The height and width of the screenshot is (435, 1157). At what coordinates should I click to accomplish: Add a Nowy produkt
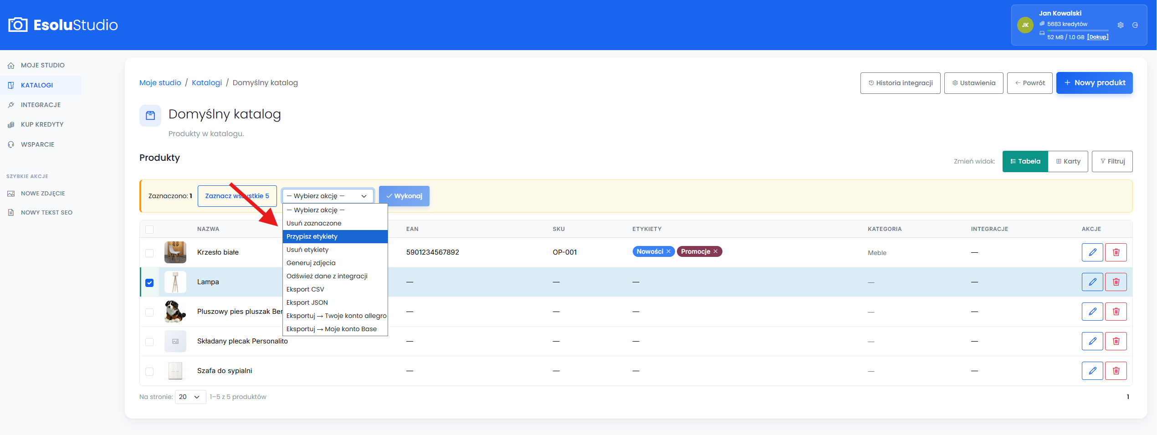tap(1094, 83)
